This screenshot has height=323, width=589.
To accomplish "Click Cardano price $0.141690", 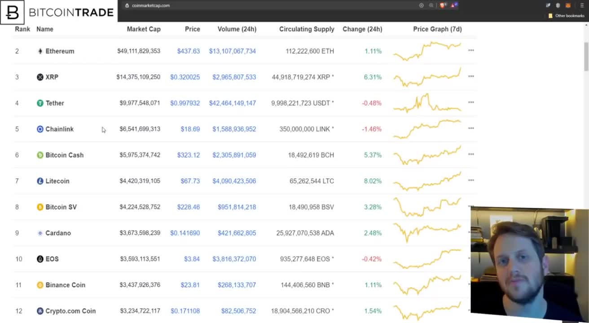I will (x=185, y=233).
